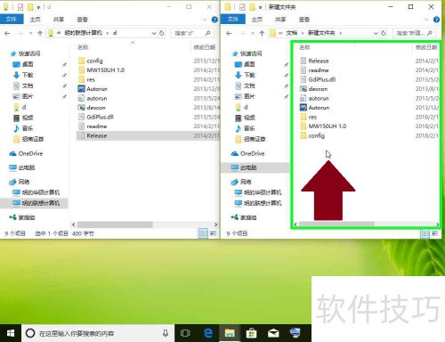Image resolution: width=445 pixels, height=342 pixels.
Task: Switch to details view in right window
Action: tap(425, 233)
